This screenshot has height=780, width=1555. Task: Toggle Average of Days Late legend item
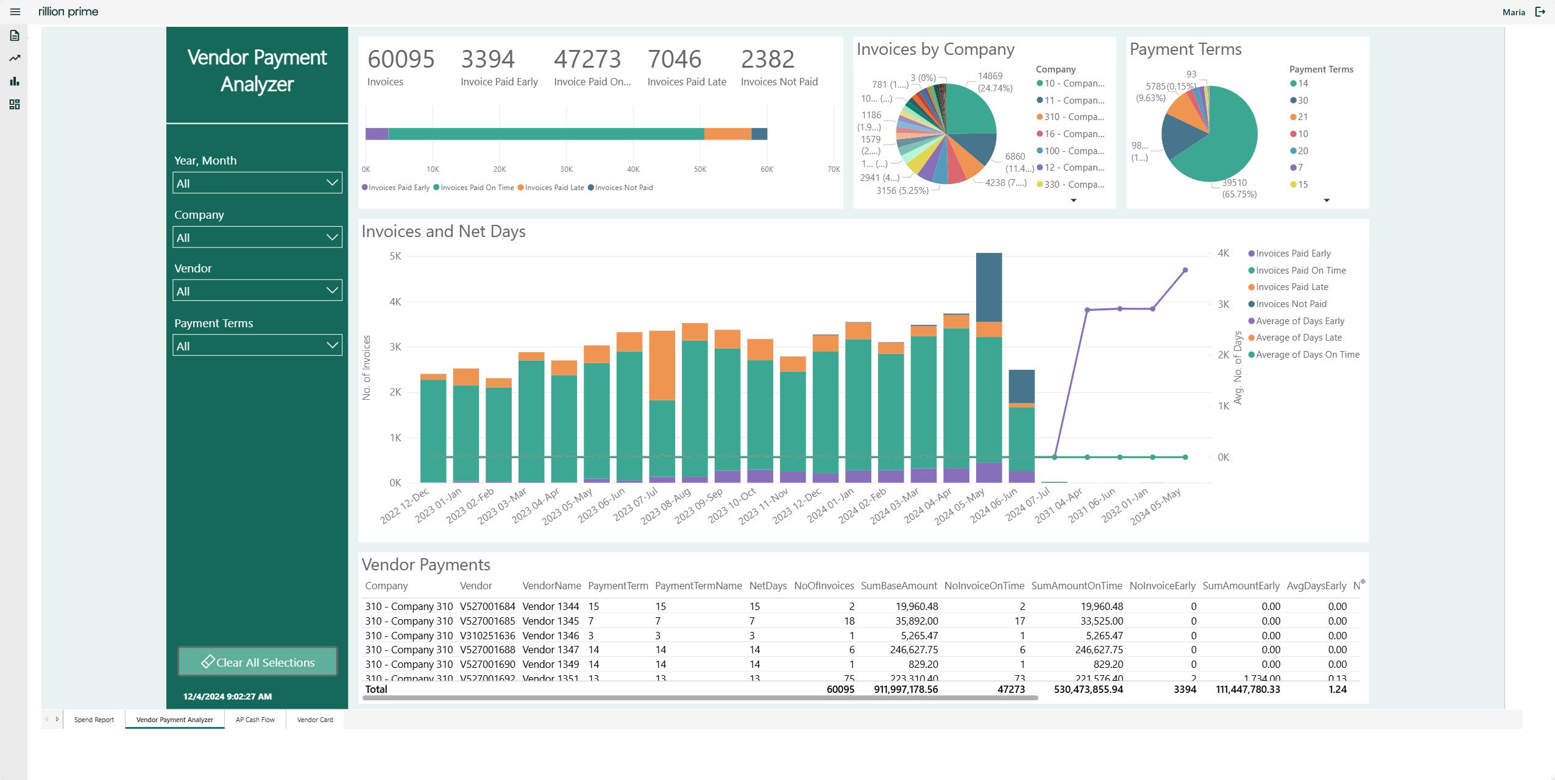[x=1298, y=338]
